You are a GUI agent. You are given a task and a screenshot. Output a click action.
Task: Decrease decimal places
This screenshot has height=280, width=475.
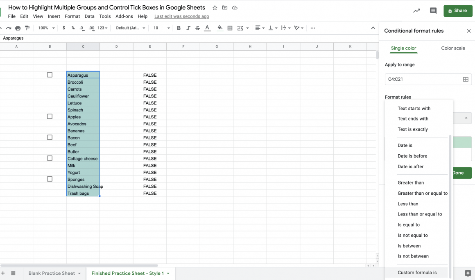click(x=81, y=28)
